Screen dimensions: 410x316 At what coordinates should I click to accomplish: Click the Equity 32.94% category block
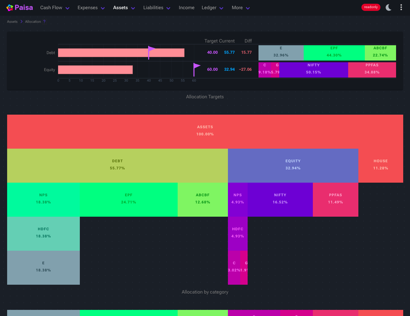point(293,166)
